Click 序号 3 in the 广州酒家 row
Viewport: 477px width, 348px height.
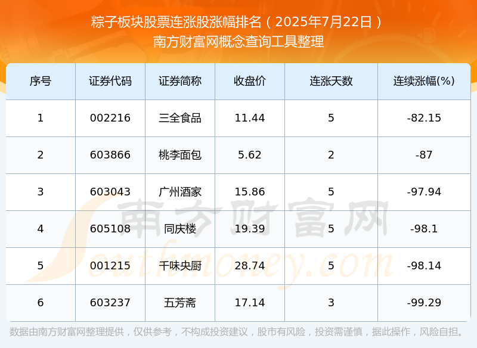coord(41,192)
